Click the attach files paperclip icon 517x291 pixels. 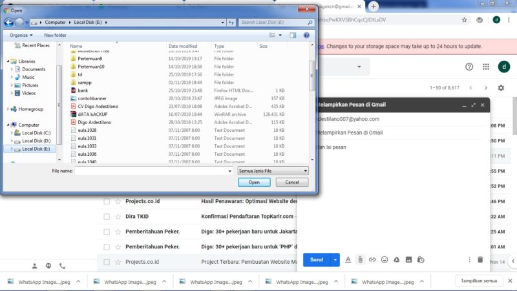click(x=360, y=260)
